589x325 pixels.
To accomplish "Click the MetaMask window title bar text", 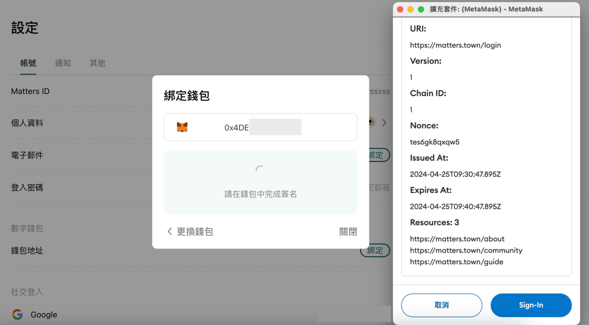I will point(486,9).
